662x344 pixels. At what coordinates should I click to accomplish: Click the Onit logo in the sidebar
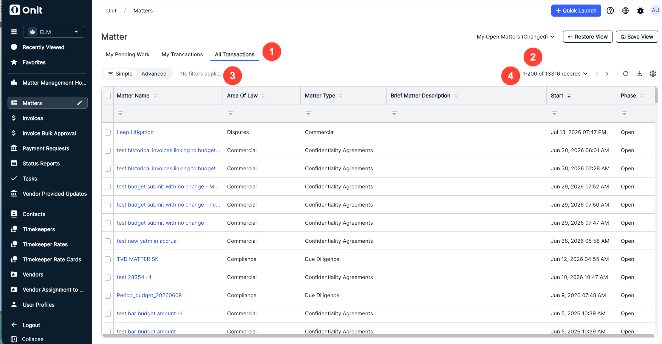pyautogui.click(x=26, y=10)
